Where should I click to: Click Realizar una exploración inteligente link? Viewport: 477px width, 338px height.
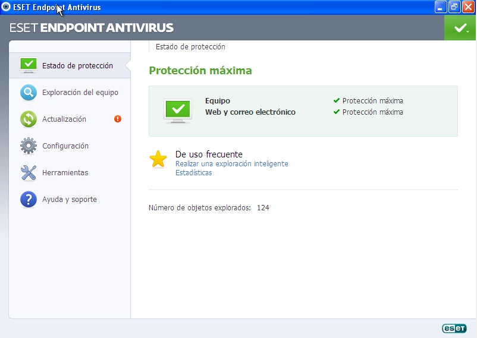coord(232,164)
